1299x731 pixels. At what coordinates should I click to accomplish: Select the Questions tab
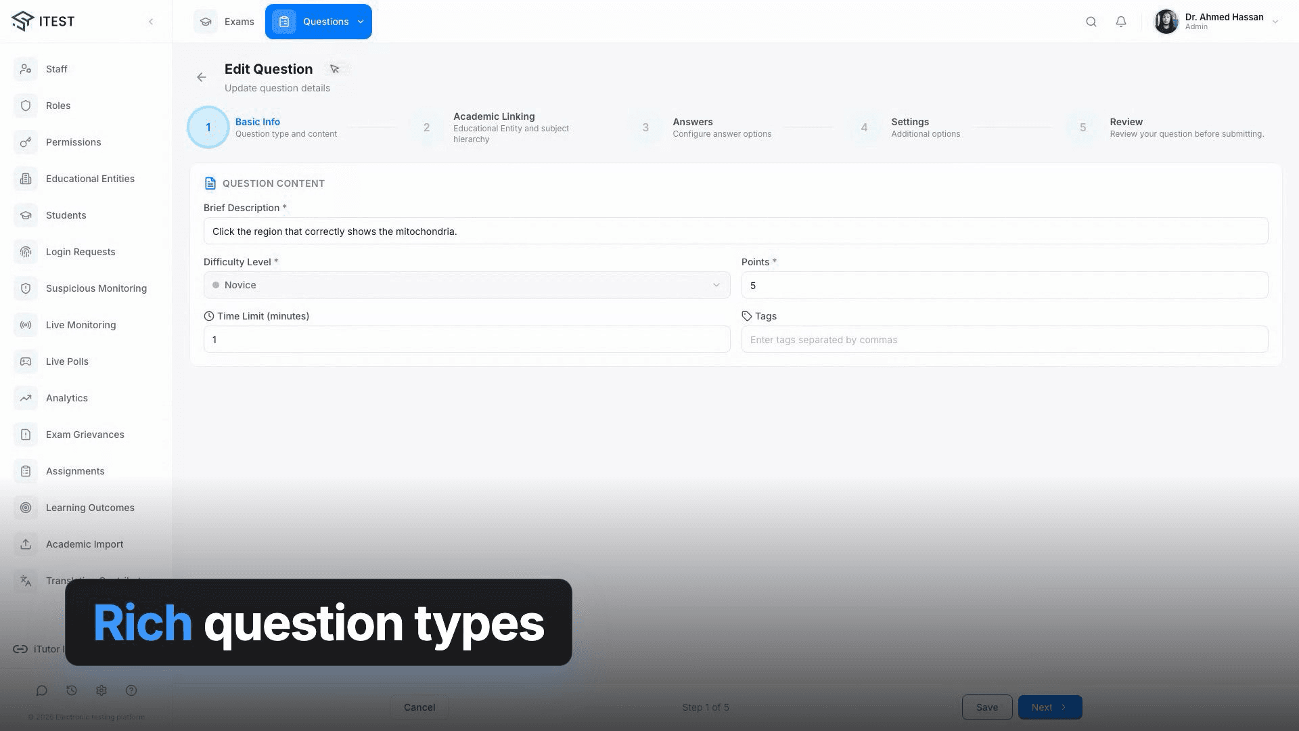318,22
